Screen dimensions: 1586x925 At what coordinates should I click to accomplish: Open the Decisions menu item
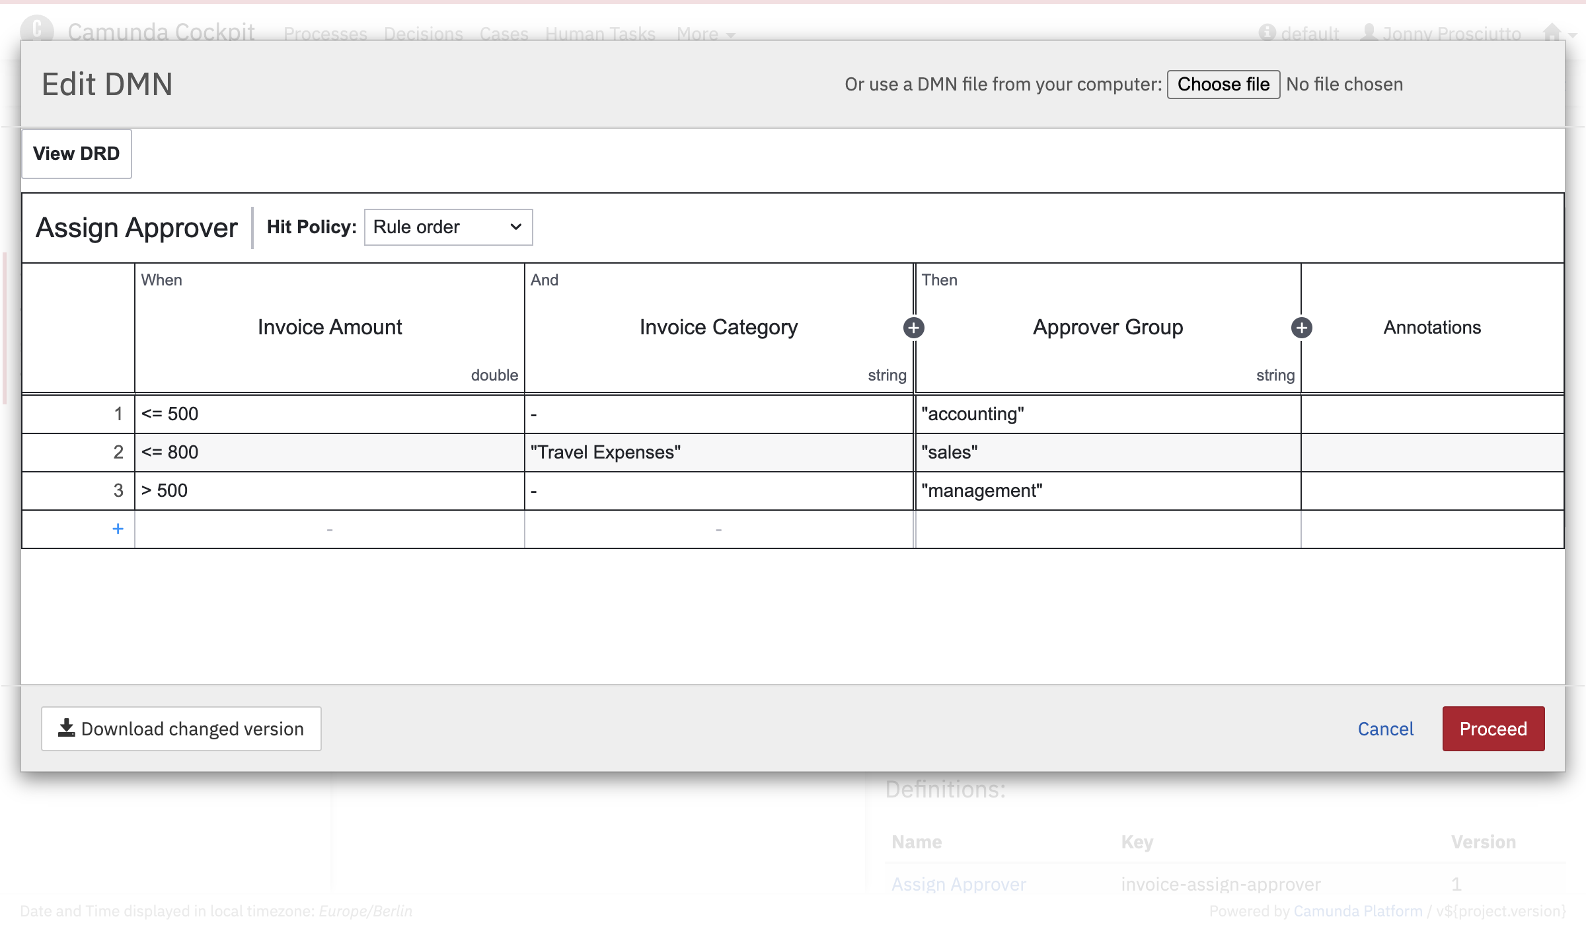[423, 34]
